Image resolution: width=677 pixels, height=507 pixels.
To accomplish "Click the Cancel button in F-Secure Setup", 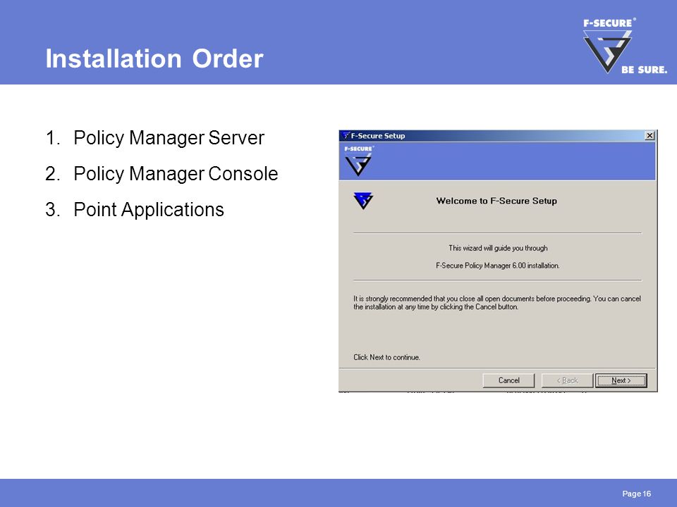I will tap(508, 380).
